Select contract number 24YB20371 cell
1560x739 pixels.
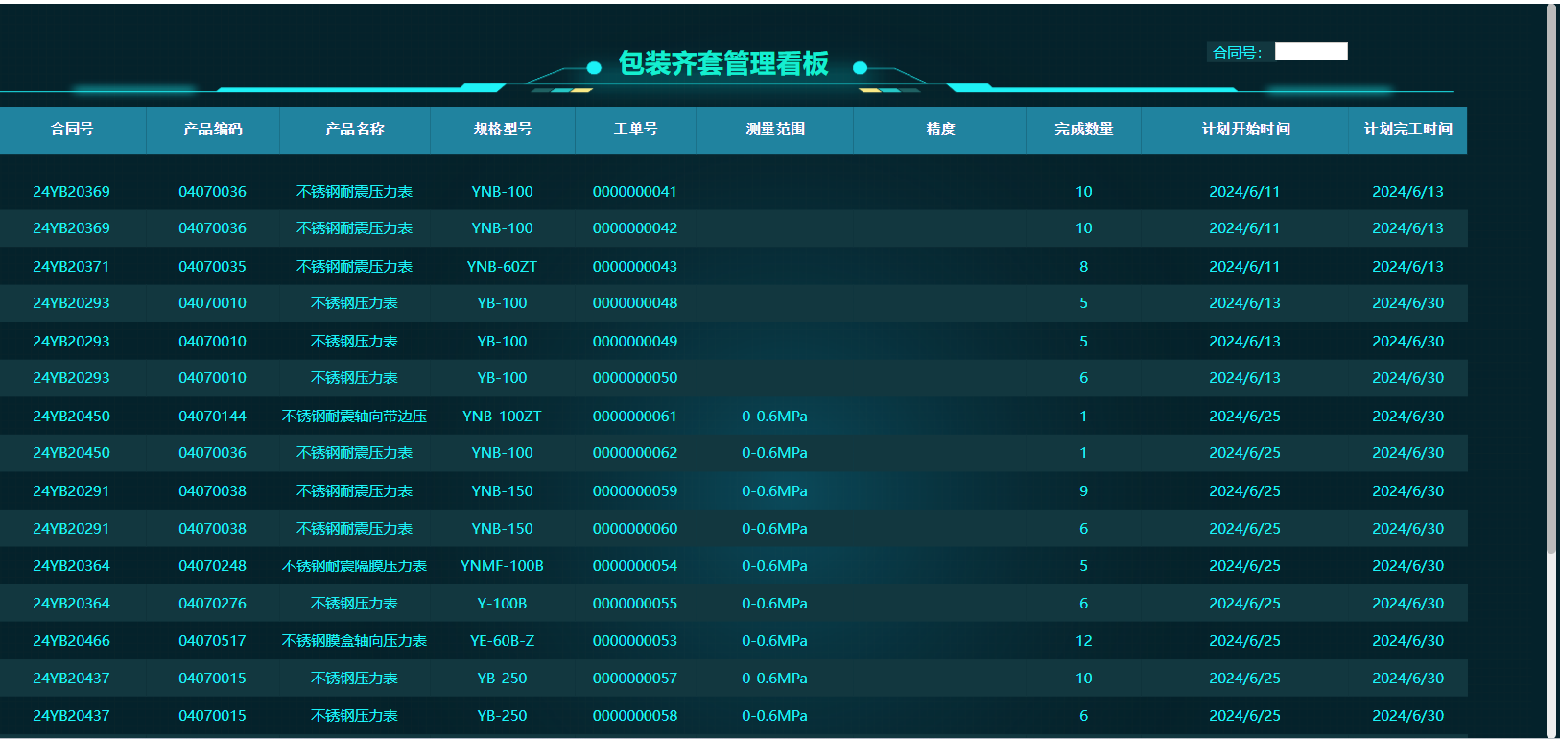[71, 267]
